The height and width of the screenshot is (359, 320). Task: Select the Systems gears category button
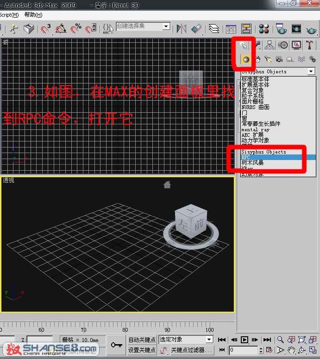[x=312, y=59]
